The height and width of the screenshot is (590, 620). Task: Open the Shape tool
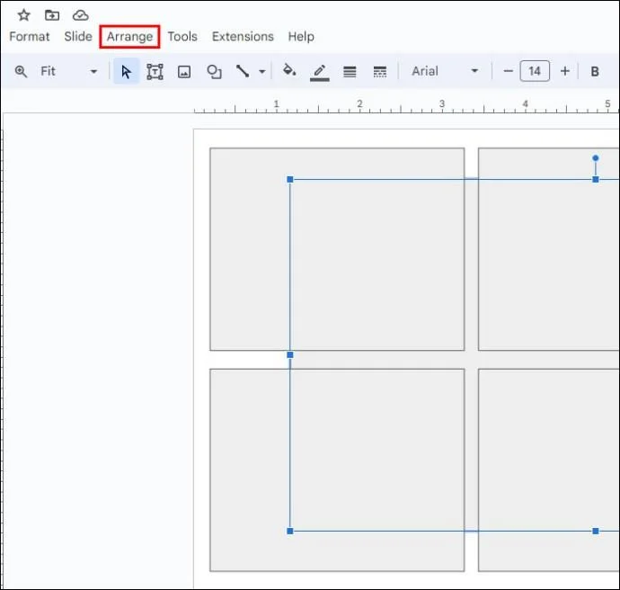tap(214, 72)
